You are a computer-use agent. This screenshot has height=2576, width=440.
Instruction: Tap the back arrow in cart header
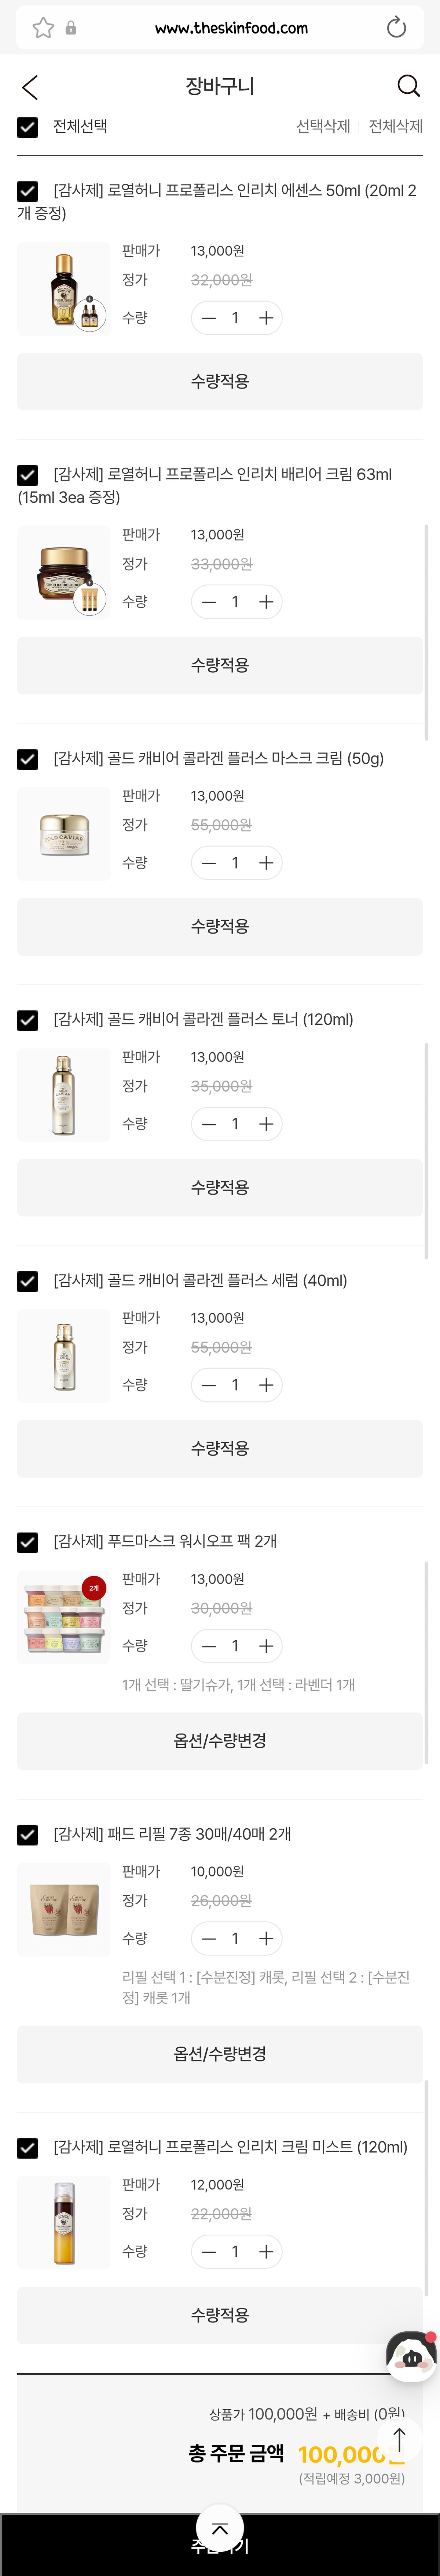click(30, 87)
